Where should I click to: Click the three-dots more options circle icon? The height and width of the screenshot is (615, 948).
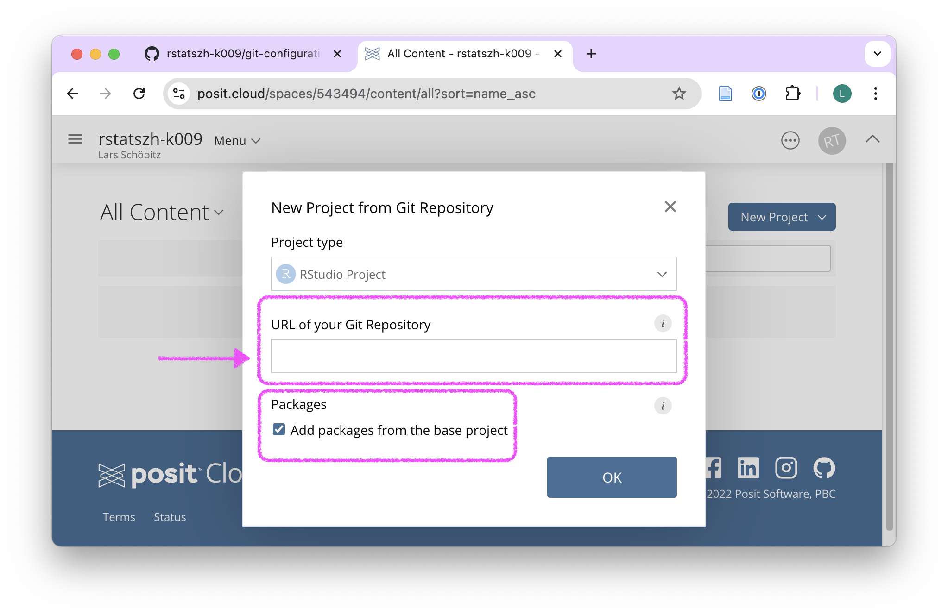tap(790, 140)
